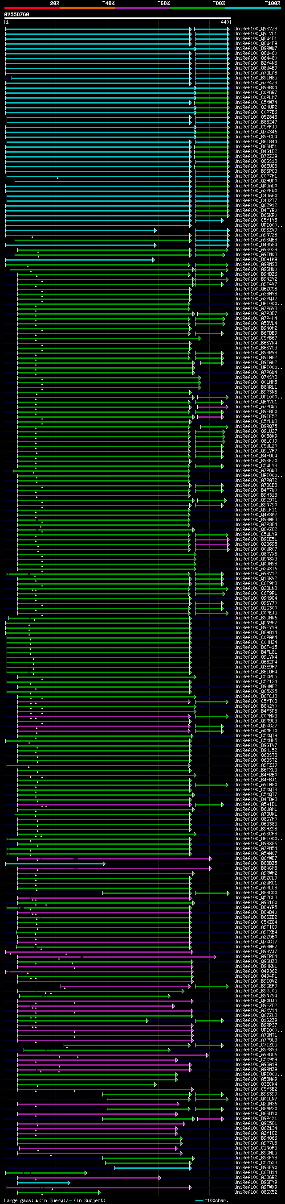The image size is (285, 1204).
Task: Select the UniRef100_O64480 label
Action: (256, 58)
